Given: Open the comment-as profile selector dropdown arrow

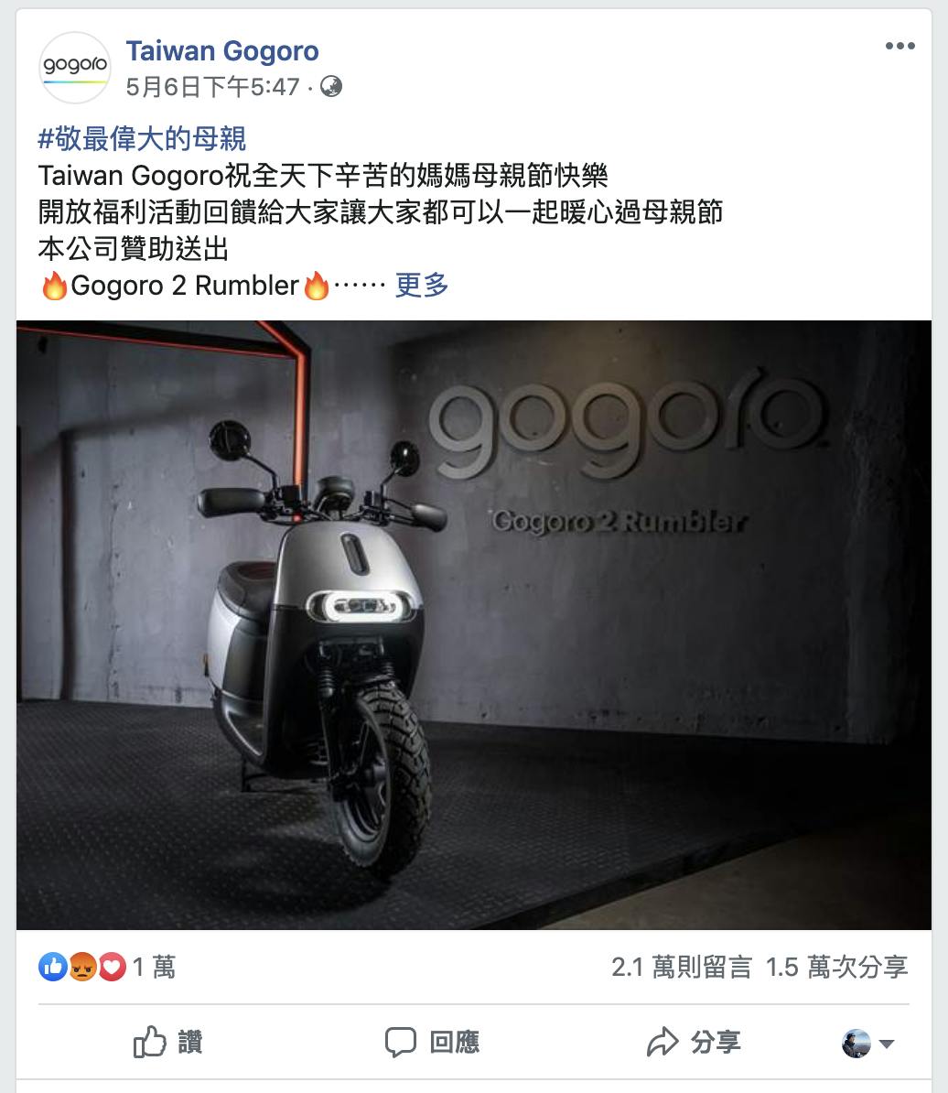Looking at the screenshot, I should (887, 1044).
